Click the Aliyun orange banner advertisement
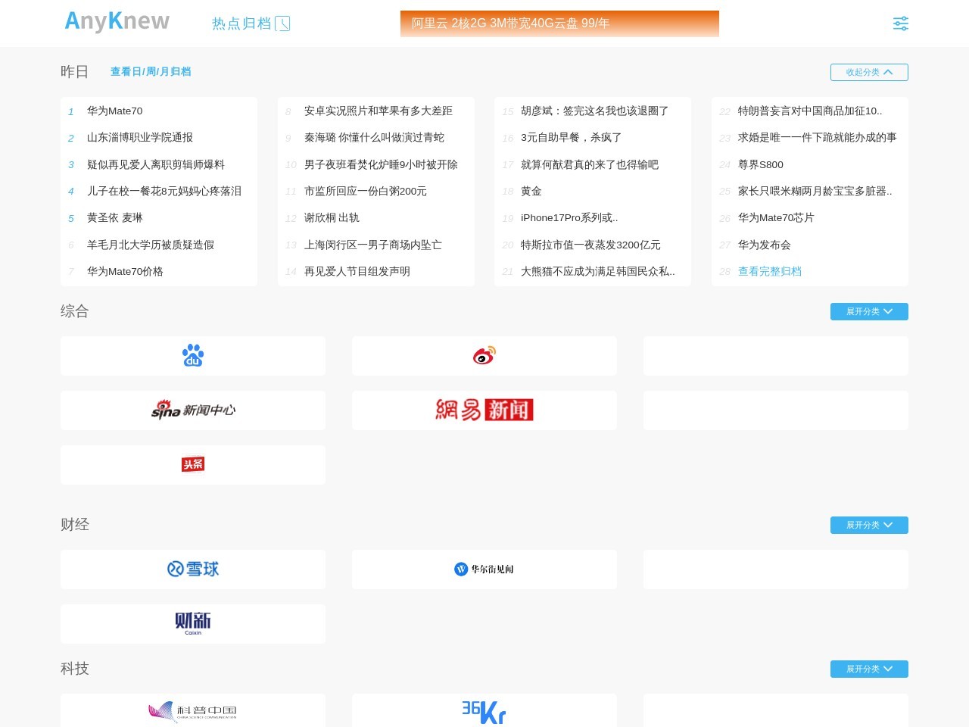This screenshot has height=727, width=969. coord(559,23)
